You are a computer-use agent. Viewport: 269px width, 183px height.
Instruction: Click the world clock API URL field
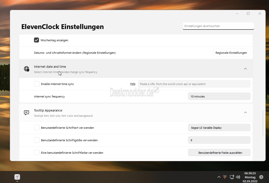[x=194, y=84]
